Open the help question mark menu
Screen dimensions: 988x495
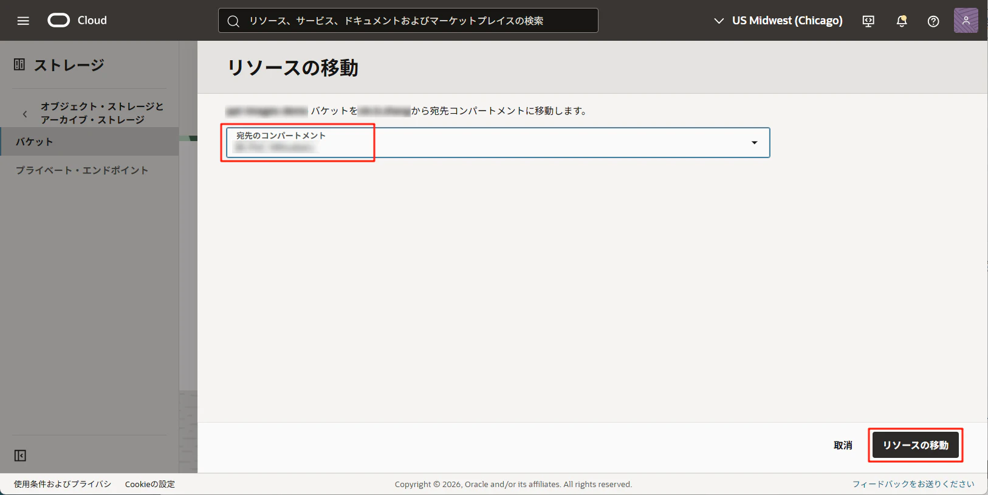point(933,21)
